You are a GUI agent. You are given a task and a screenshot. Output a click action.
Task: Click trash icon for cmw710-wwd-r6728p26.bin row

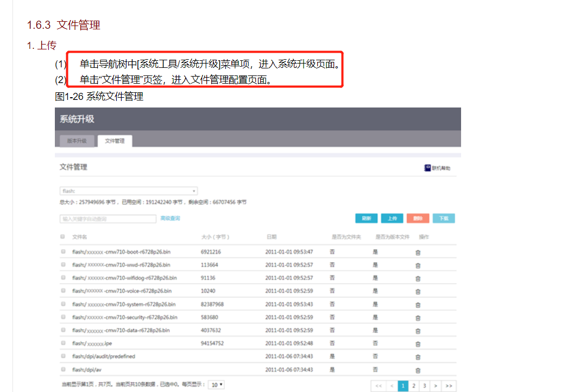tap(418, 265)
